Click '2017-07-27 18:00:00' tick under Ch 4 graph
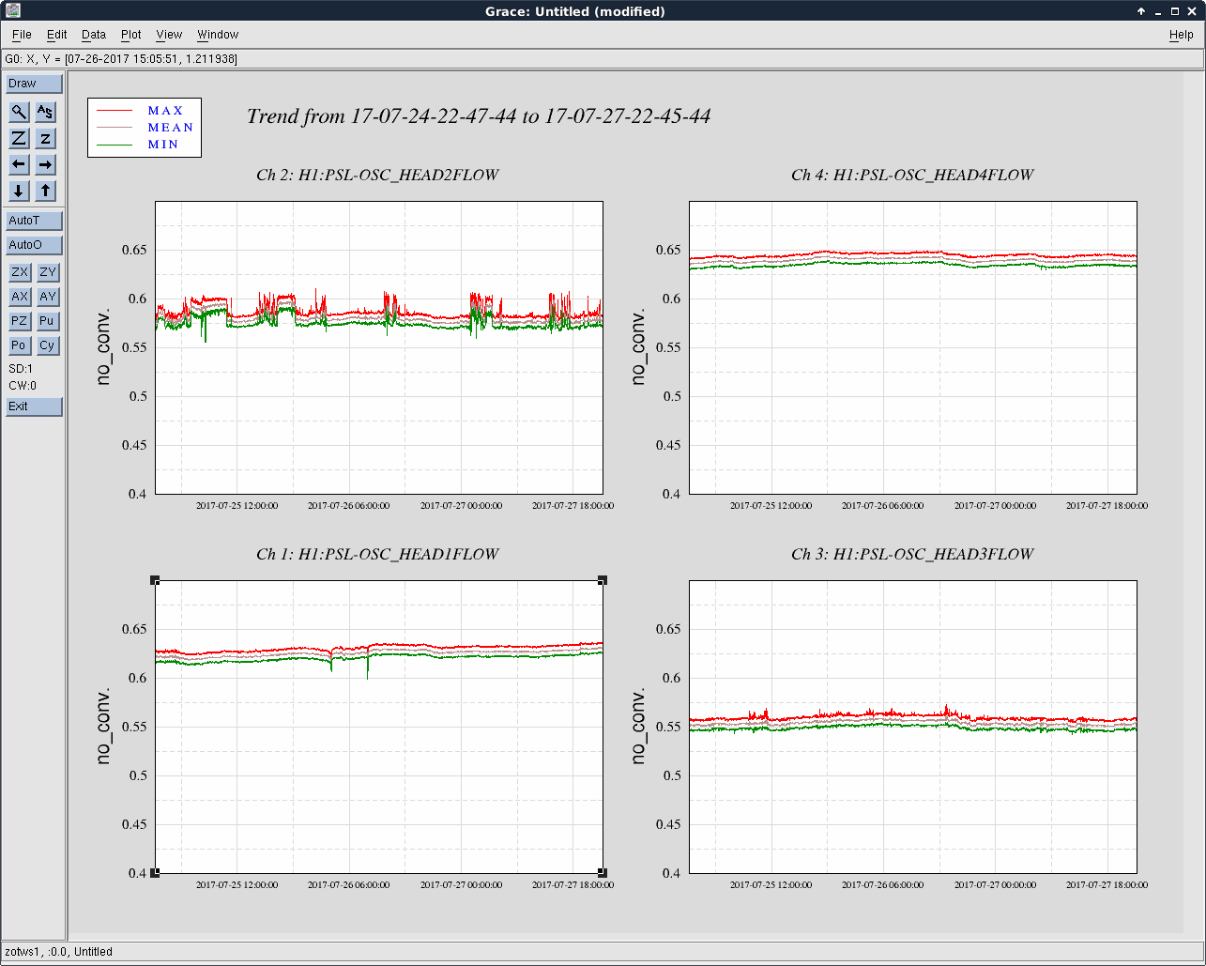Screen dimensions: 1206x966 click(x=1107, y=505)
